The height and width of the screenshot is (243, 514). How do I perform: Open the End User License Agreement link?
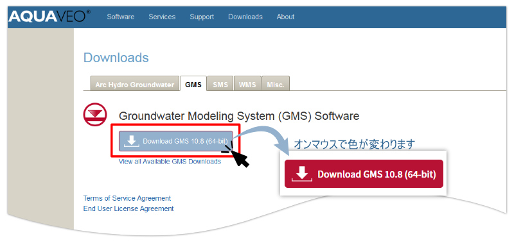[128, 208]
